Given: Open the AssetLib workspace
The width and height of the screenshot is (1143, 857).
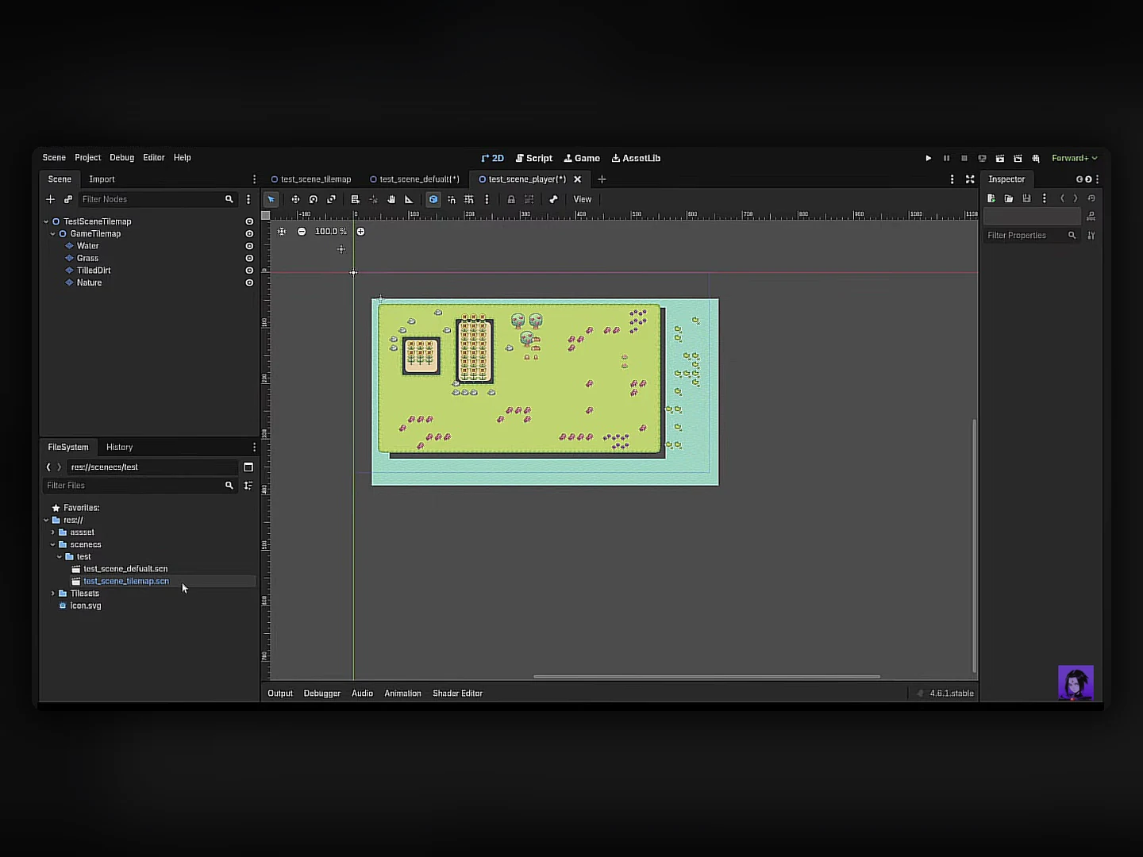Looking at the screenshot, I should coord(636,158).
